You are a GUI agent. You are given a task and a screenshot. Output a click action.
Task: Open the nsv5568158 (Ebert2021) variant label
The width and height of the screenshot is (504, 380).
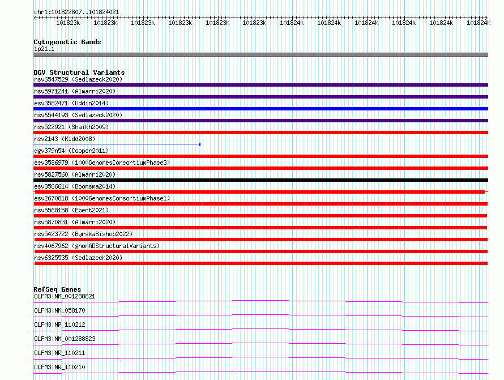71,210
